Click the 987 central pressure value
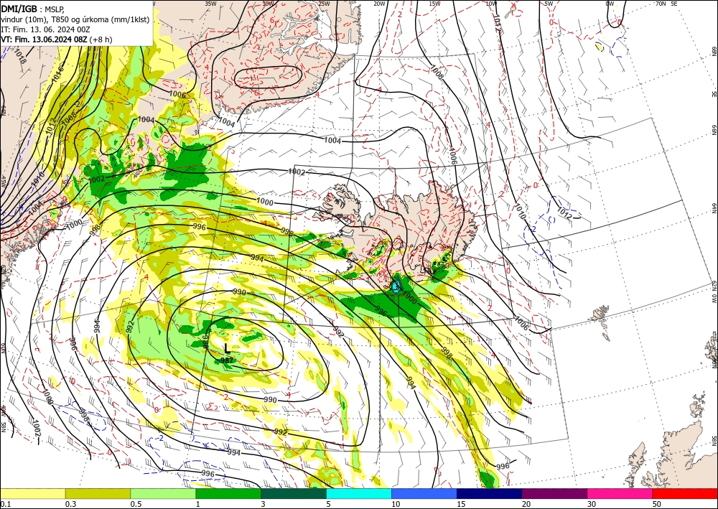The width and height of the screenshot is (718, 509). [x=227, y=360]
